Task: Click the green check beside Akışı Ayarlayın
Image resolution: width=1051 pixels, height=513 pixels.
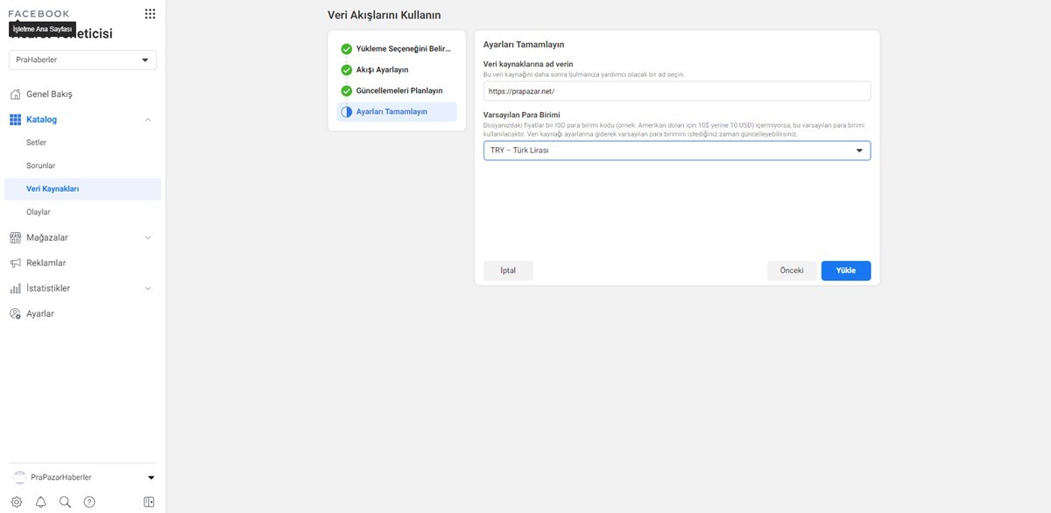Action: (x=347, y=70)
